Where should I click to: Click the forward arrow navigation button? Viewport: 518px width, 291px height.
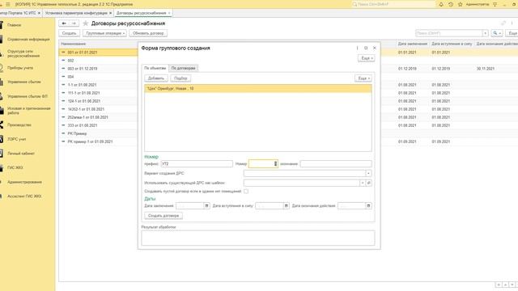[x=74, y=23]
